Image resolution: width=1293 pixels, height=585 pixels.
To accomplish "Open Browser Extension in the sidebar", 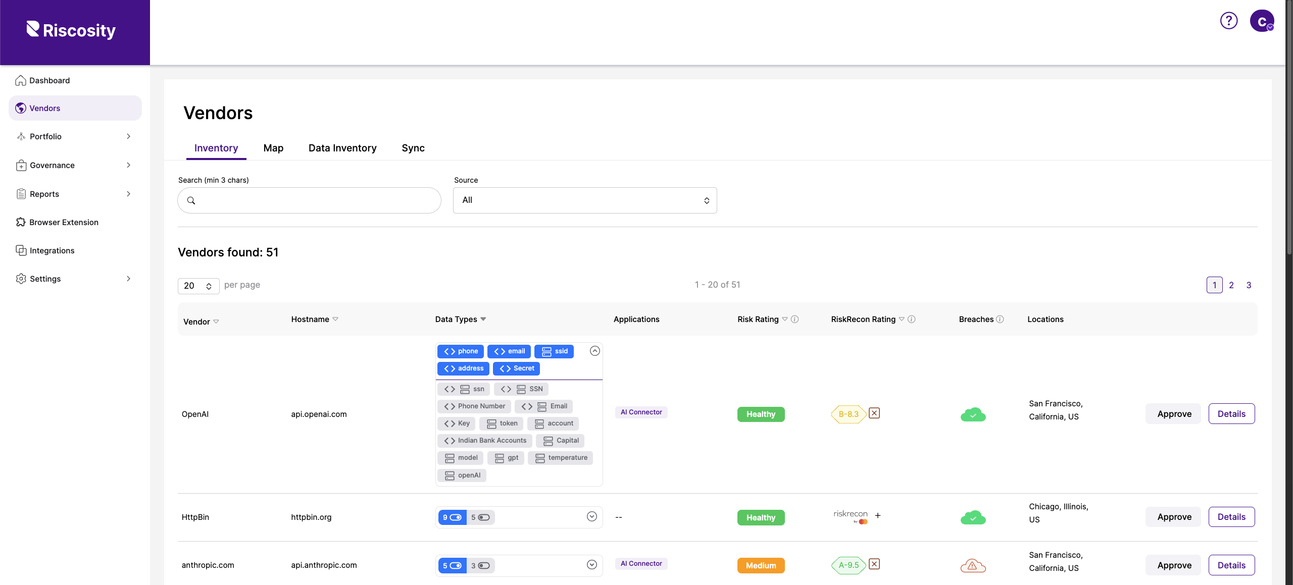I will [75, 222].
